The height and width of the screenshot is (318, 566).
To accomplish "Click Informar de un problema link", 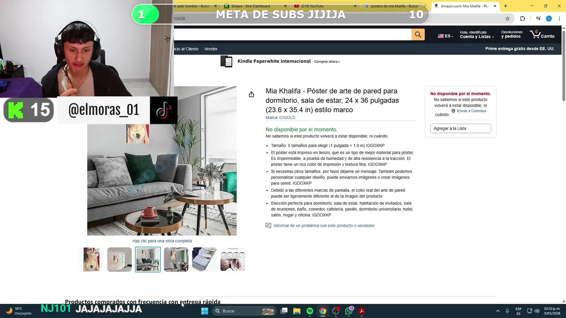I will pos(324,226).
